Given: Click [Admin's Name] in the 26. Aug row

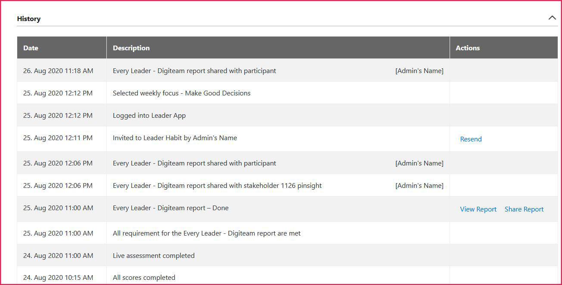Looking at the screenshot, I should [x=419, y=71].
